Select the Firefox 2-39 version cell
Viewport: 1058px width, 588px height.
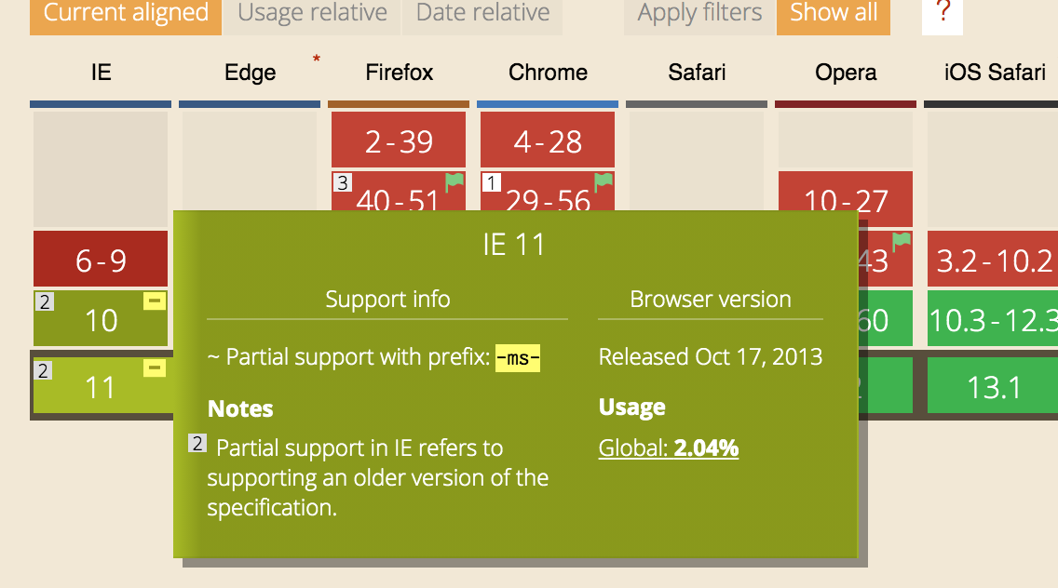point(399,140)
